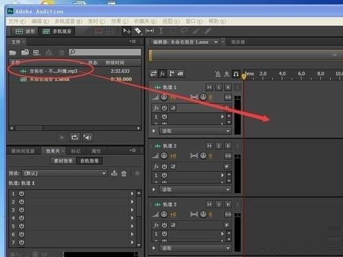343x257 pixels.
Task: Select the .sesx session in Files list
Action: [x=75, y=79]
